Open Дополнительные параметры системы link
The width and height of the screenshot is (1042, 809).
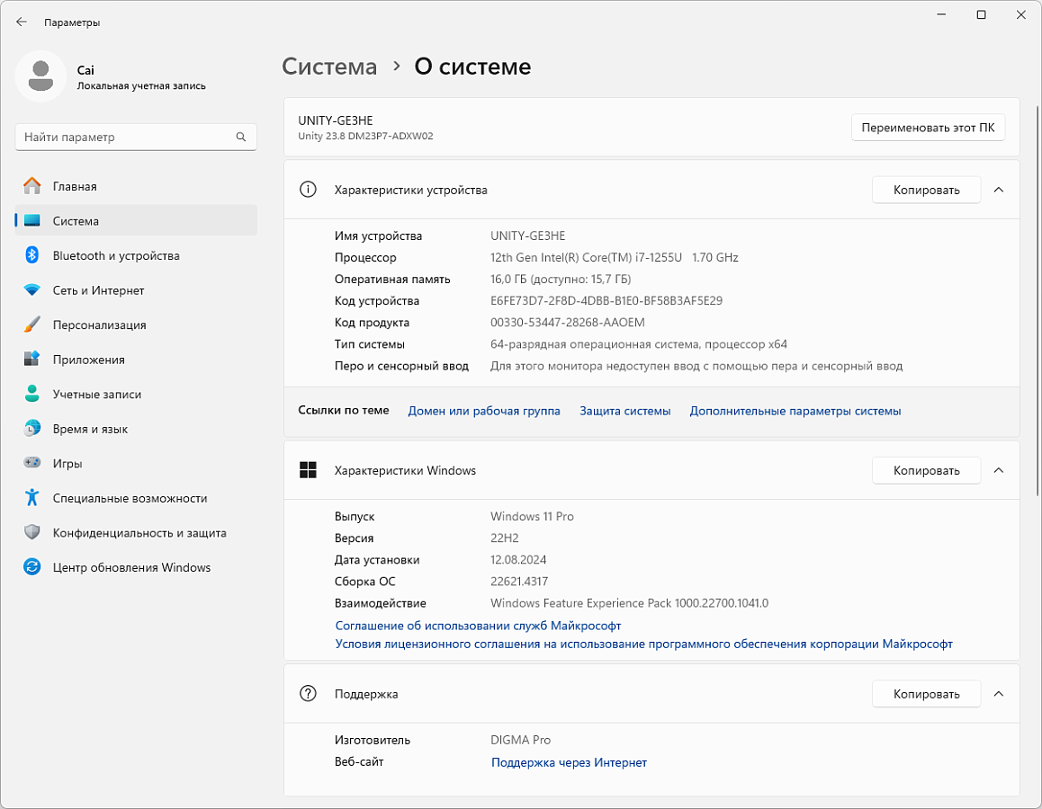point(795,411)
